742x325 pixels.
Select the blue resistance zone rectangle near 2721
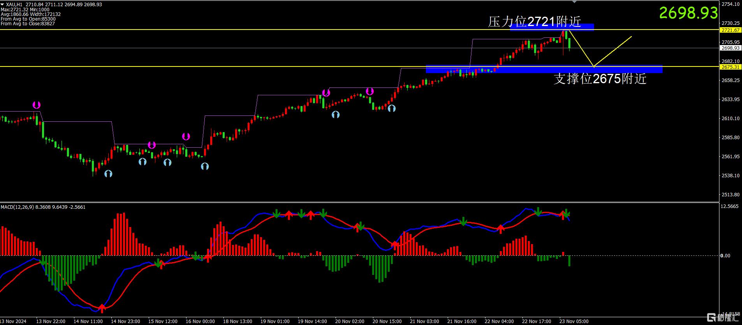coord(552,27)
